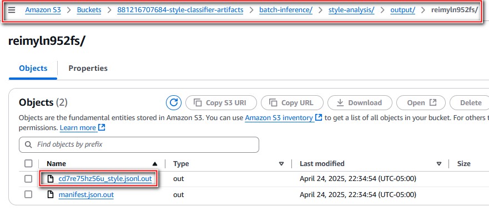Click the refresh objects icon button
Screen dimensions: 489x212
coord(174,102)
